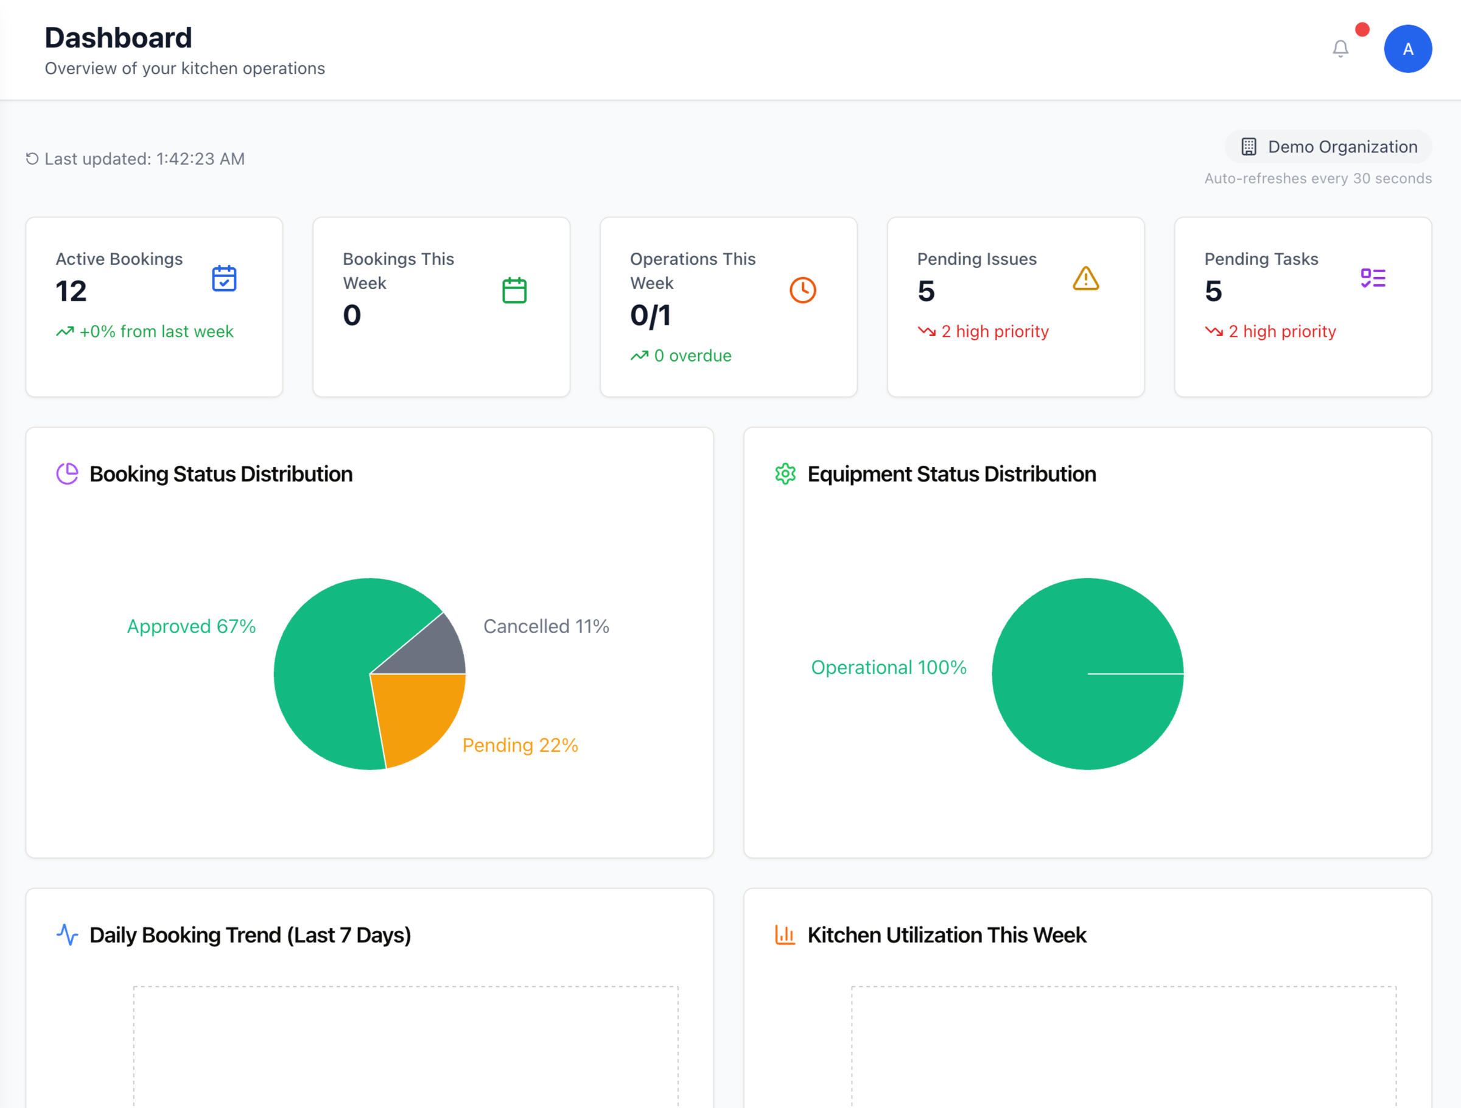Image resolution: width=1461 pixels, height=1108 pixels.
Task: Click the Daily Booking Trend activity icon
Action: [68, 935]
